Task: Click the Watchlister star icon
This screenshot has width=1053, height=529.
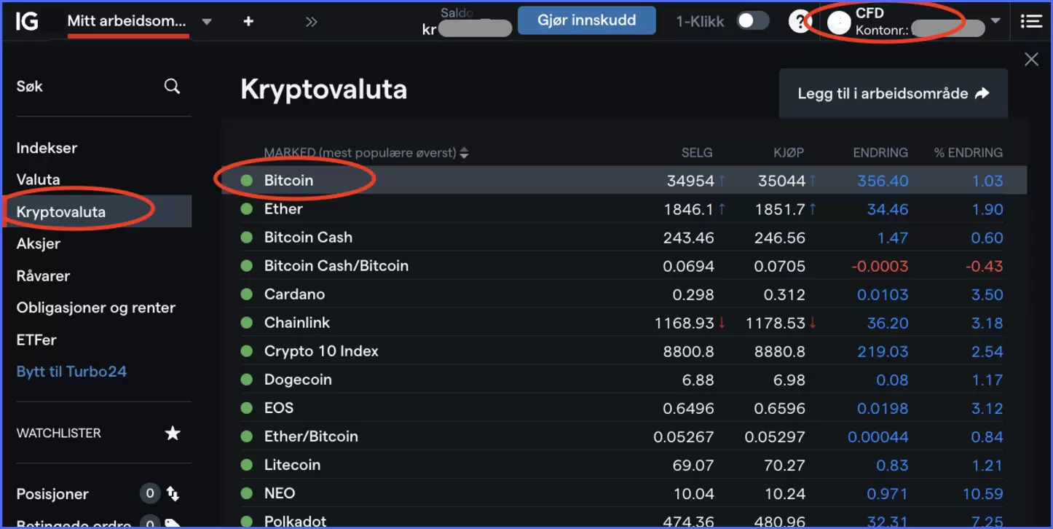Action: pyautogui.click(x=173, y=434)
